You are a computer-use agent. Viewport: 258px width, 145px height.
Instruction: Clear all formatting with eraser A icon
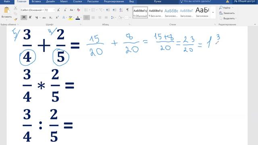[x=79, y=10]
